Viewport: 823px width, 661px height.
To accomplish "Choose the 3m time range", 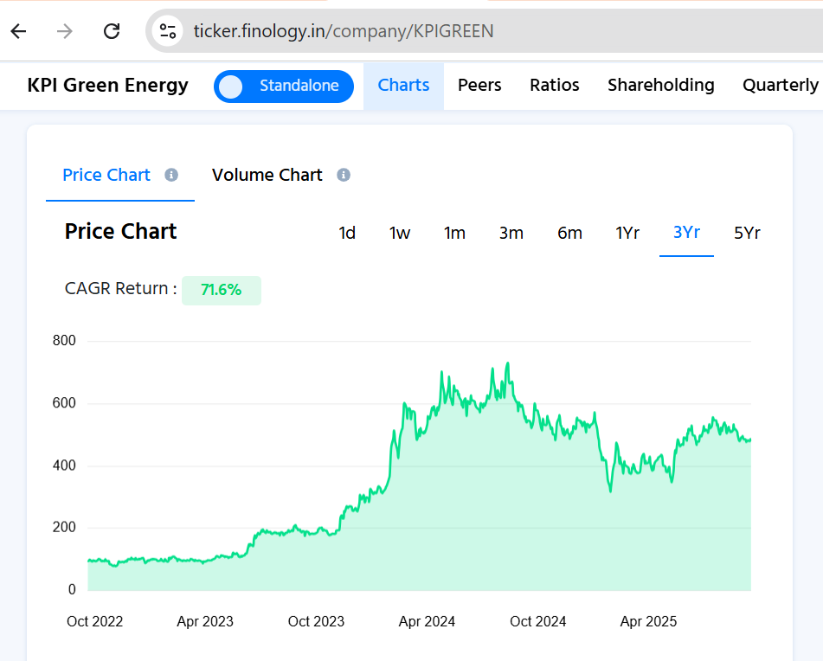I will pyautogui.click(x=511, y=233).
